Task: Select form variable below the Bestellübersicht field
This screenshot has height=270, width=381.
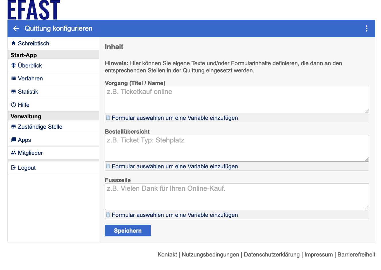Action: click(x=175, y=166)
